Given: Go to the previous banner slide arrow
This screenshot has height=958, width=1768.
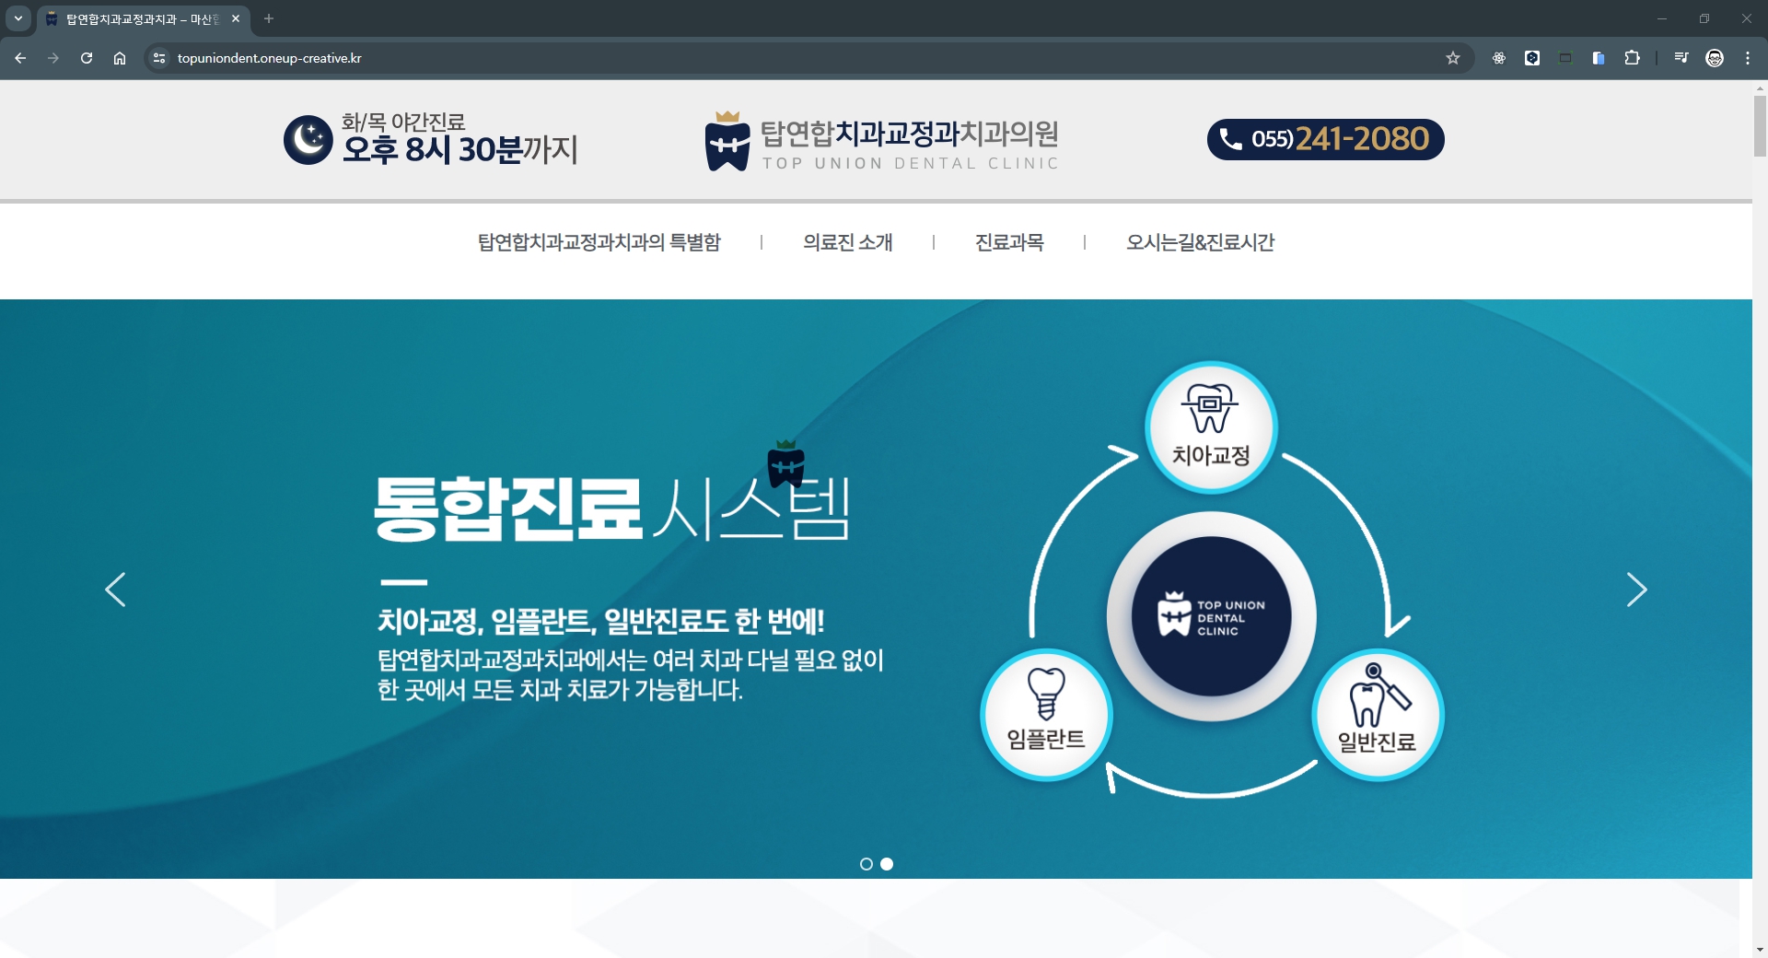Looking at the screenshot, I should 115,590.
